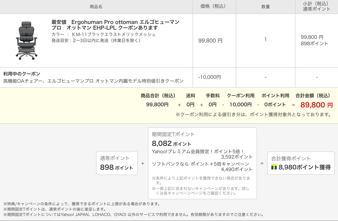Click the 898ポイント subtotal text
The width and height of the screenshot is (338, 221).
(x=315, y=44)
